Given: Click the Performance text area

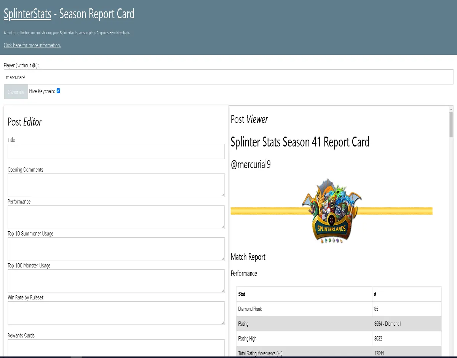Looking at the screenshot, I should click(x=116, y=217).
